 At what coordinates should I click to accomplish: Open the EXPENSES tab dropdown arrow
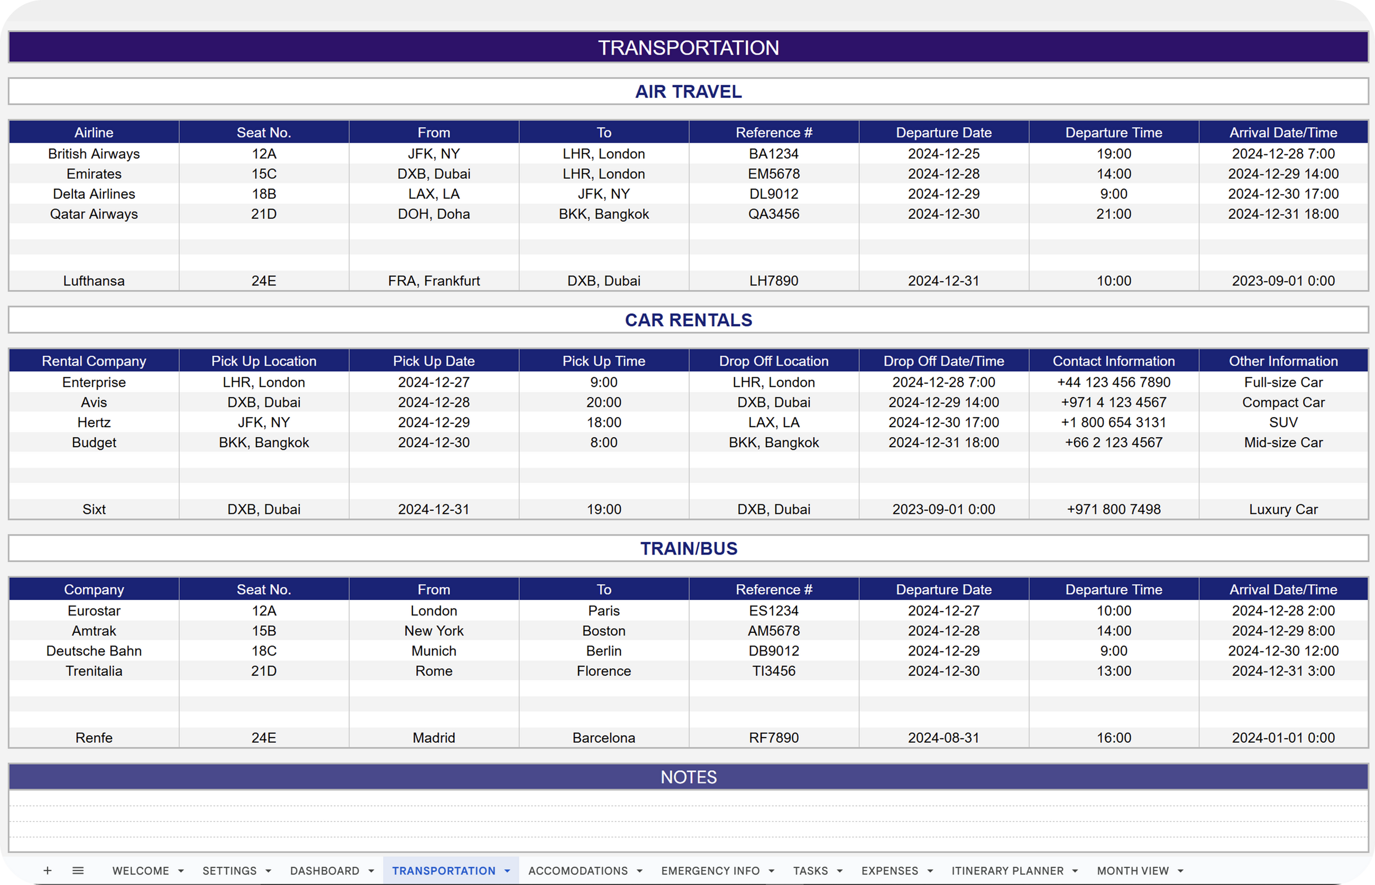tap(931, 871)
